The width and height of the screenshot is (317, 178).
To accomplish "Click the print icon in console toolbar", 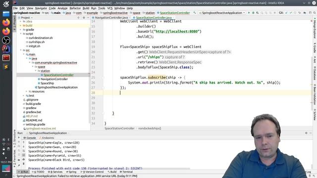I will [23, 159].
